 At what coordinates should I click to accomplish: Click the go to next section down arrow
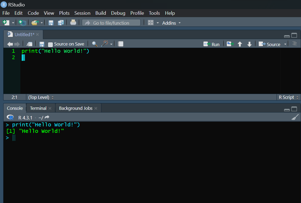249,44
